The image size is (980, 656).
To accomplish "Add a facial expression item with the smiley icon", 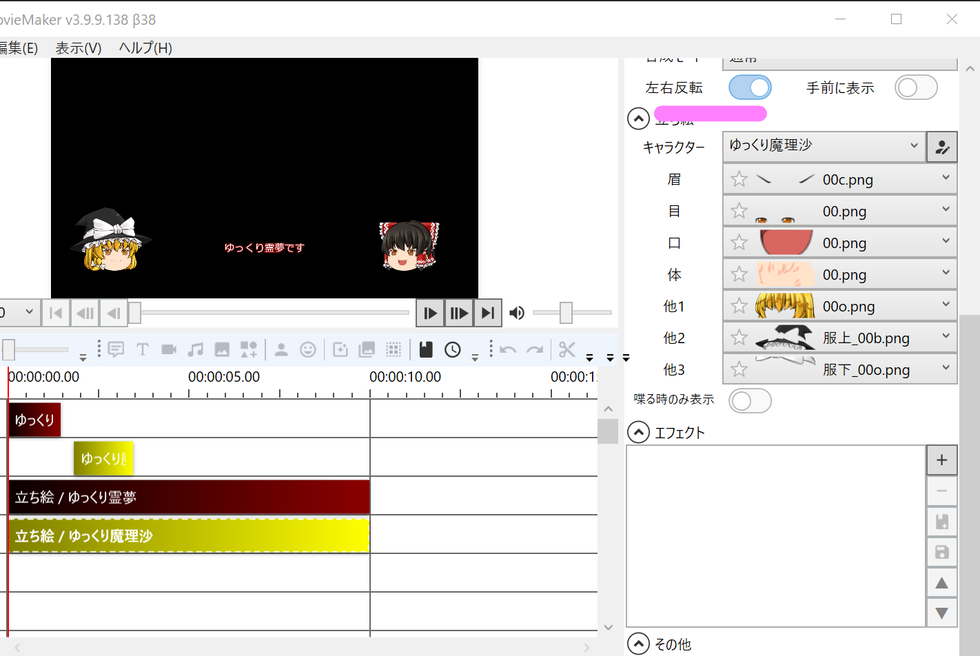I will (x=308, y=350).
